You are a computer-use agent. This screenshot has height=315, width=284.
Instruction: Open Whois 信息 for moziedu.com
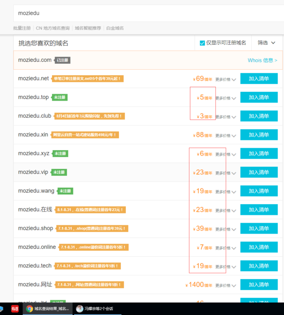262,60
